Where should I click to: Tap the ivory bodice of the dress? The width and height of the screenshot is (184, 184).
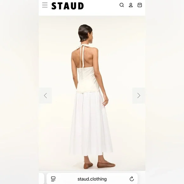click(88, 80)
